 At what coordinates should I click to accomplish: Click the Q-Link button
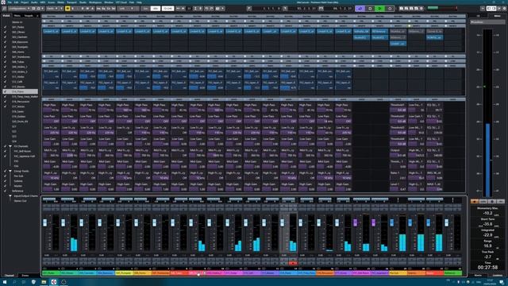(x=167, y=9)
